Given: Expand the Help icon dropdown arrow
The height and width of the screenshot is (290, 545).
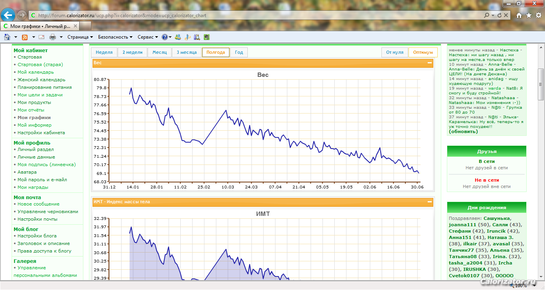Looking at the screenshot, I should [x=170, y=37].
